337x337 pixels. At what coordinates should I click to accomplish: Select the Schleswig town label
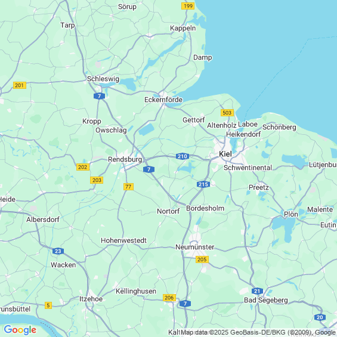(103, 79)
